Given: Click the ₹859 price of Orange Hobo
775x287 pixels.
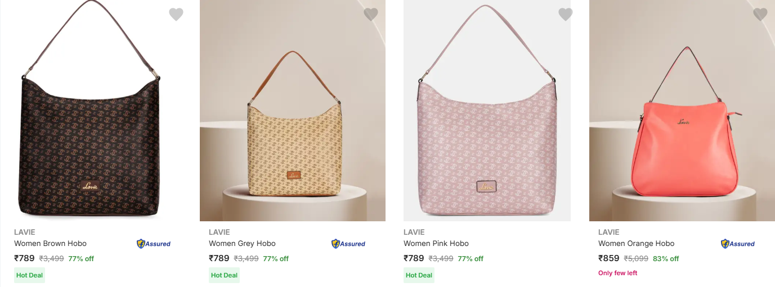Looking at the screenshot, I should tap(608, 258).
